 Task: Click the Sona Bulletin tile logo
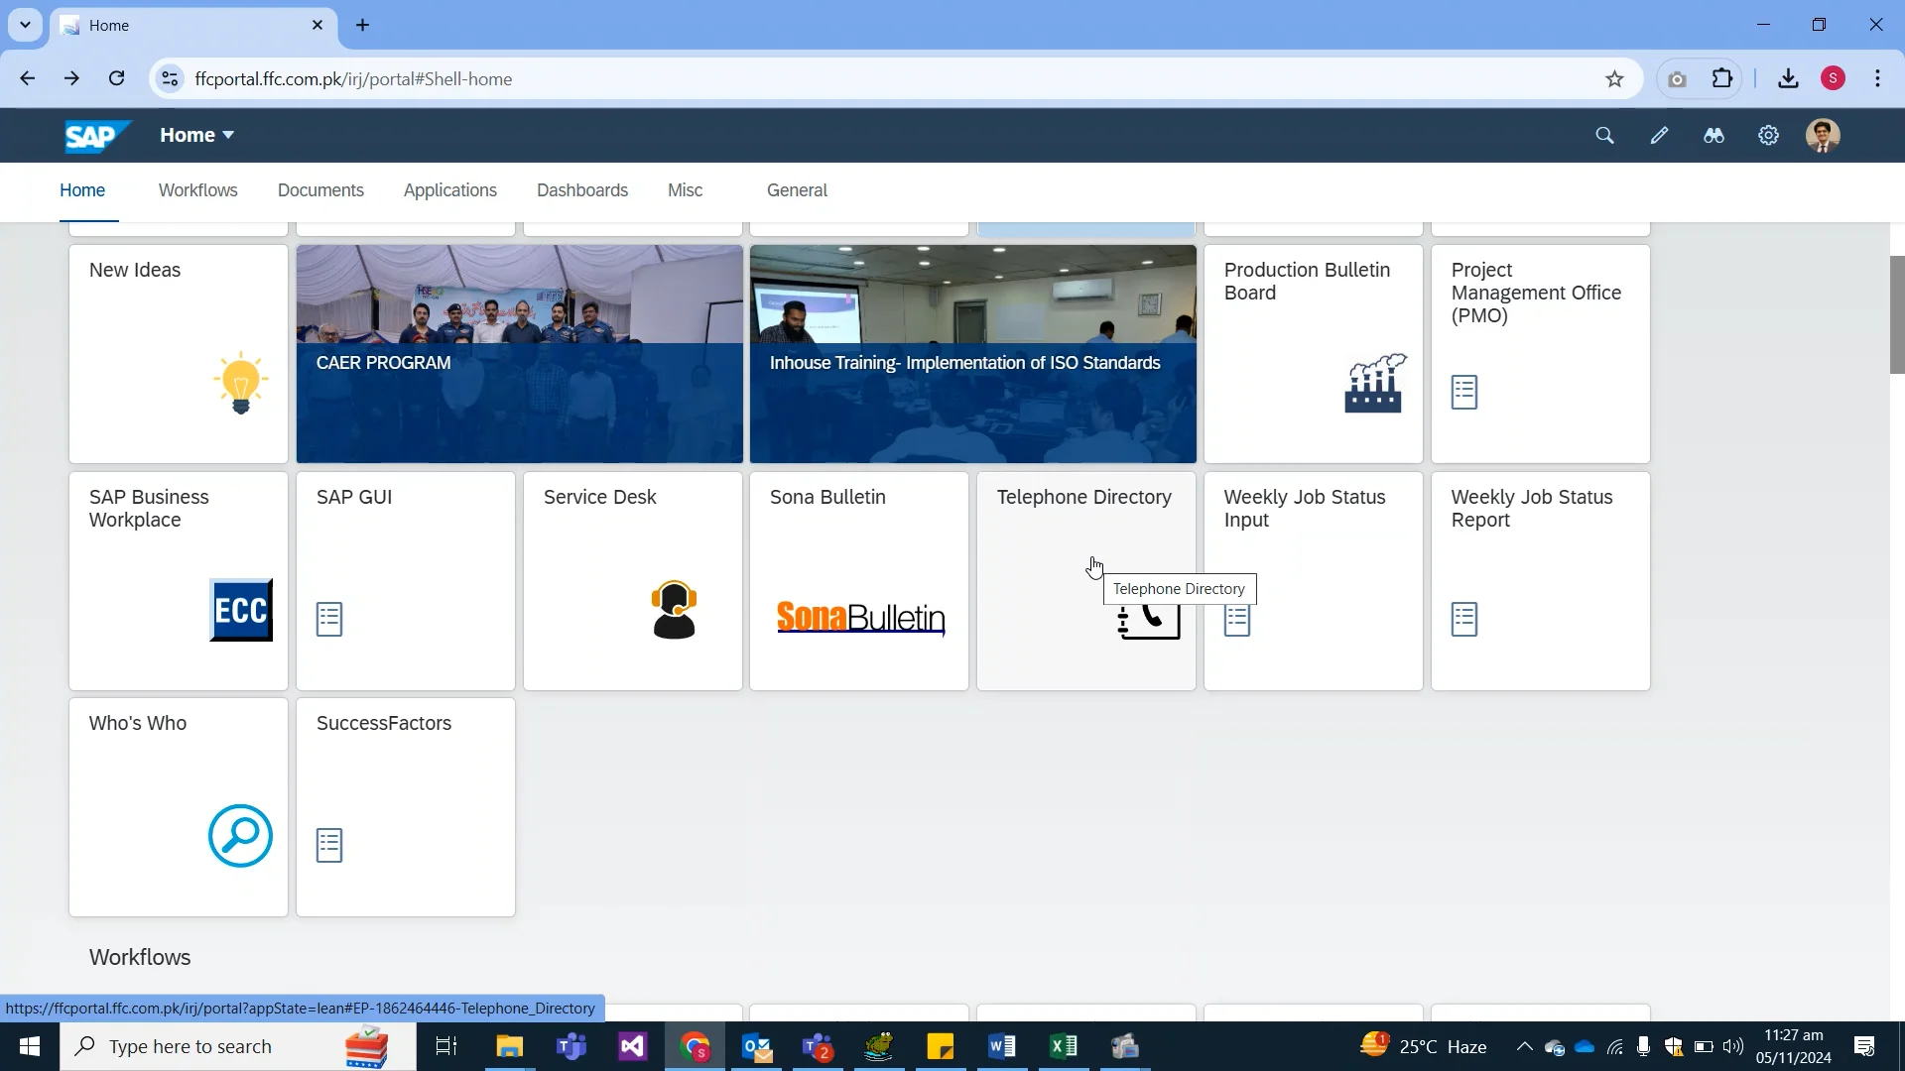[x=858, y=615]
